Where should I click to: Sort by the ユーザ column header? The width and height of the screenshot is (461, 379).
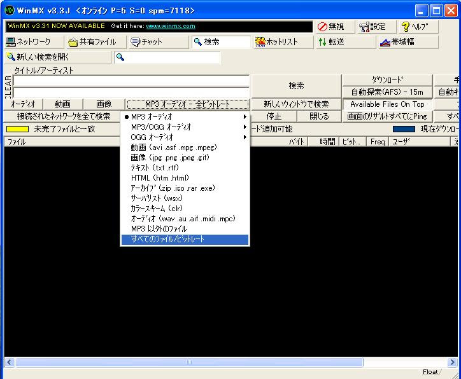420,142
